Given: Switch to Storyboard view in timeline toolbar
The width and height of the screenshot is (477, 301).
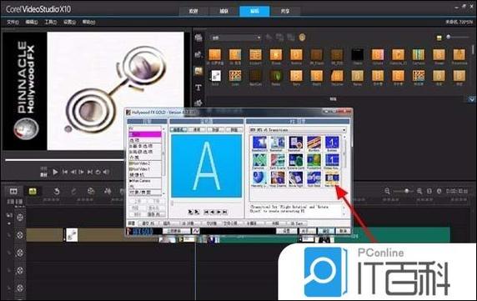Looking at the screenshot, I should [x=13, y=191].
